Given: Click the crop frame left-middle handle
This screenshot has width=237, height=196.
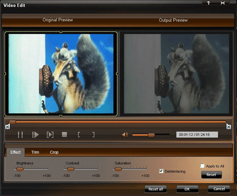Looking at the screenshot, I should click(5, 74).
